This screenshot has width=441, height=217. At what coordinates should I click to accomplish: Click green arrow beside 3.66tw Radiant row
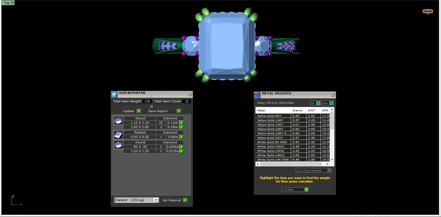tap(181, 137)
